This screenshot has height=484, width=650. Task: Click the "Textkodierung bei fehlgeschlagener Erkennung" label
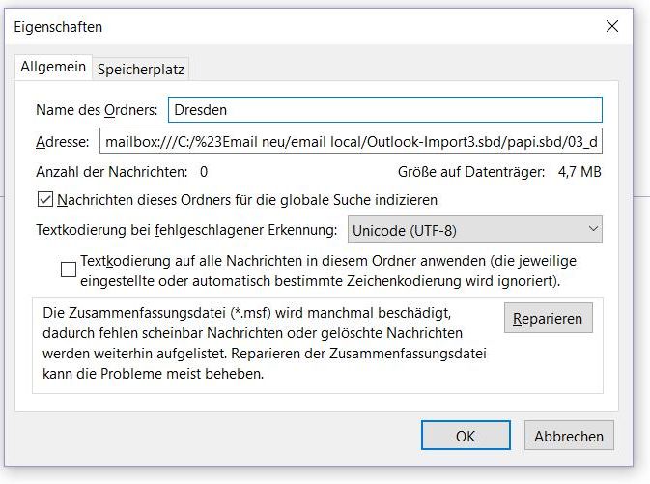(x=186, y=231)
